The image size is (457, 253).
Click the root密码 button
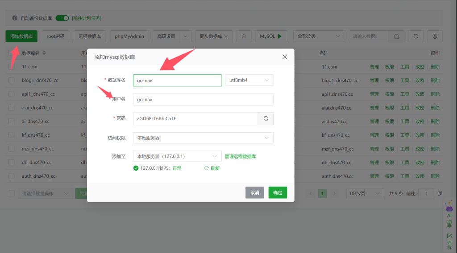point(55,37)
